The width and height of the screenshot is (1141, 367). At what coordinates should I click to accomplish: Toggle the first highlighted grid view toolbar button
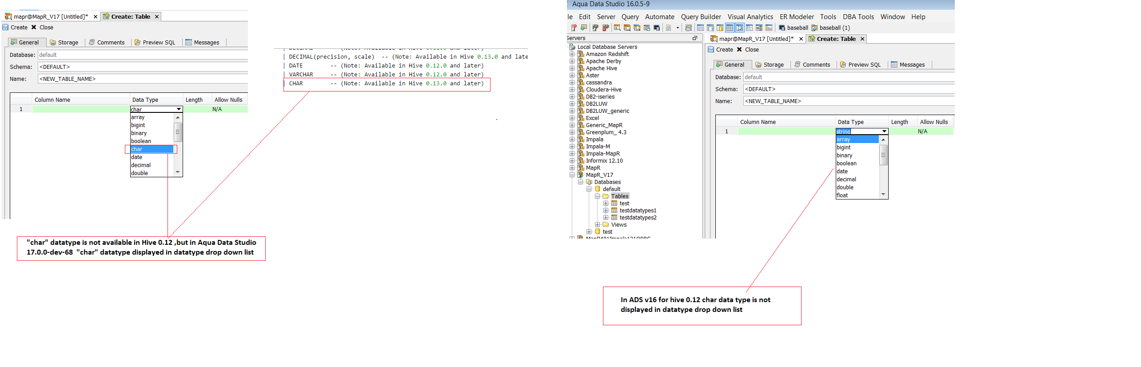[x=730, y=28]
